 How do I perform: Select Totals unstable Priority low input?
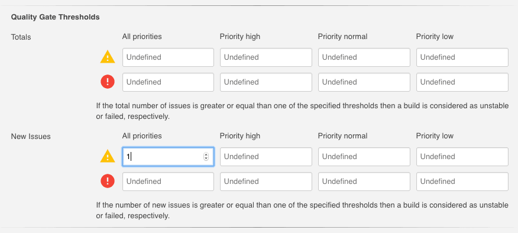tap(462, 57)
